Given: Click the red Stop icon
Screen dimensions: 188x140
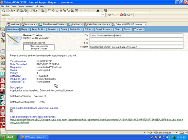Looking at the screenshot, I should click(121, 15).
